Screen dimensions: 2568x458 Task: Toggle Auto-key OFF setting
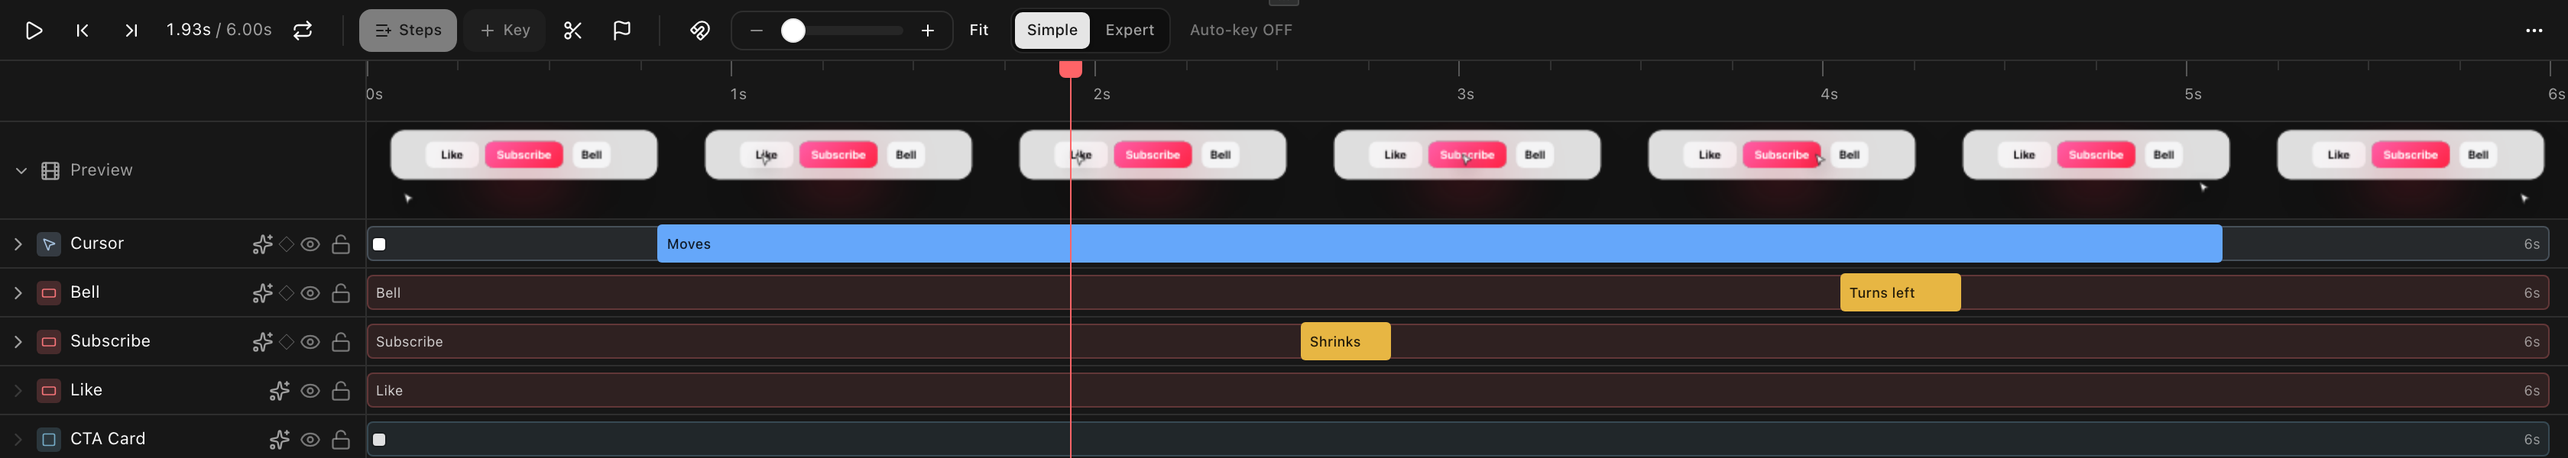[x=1240, y=31]
